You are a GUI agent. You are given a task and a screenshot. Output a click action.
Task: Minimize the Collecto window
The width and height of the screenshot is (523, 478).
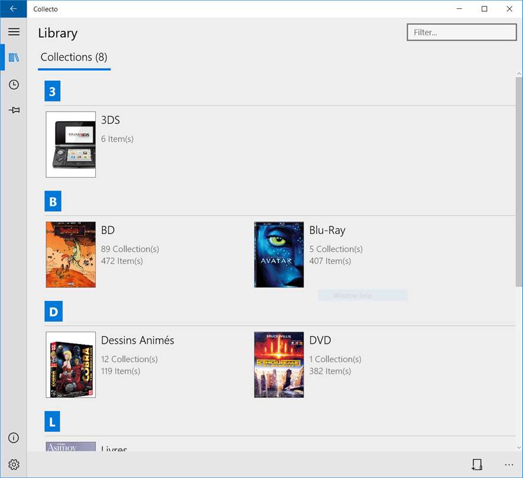coord(459,9)
